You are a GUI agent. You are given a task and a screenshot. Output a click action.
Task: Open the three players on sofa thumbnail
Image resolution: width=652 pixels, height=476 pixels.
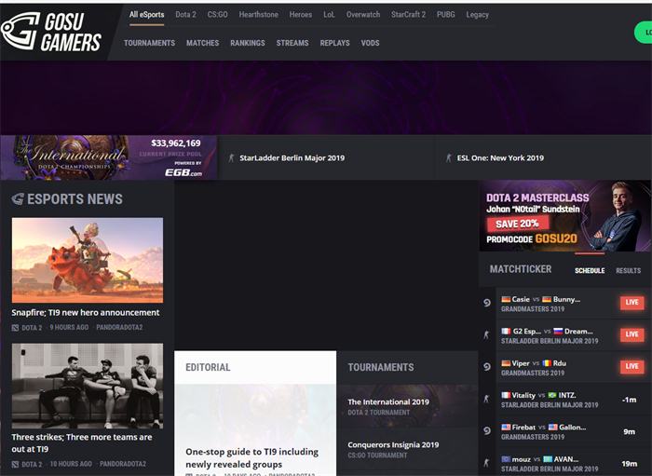88,386
